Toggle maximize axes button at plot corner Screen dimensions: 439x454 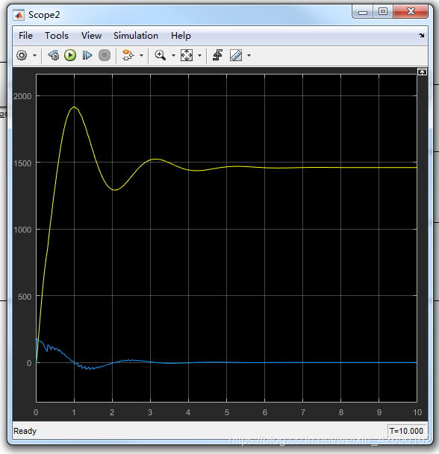[422, 72]
